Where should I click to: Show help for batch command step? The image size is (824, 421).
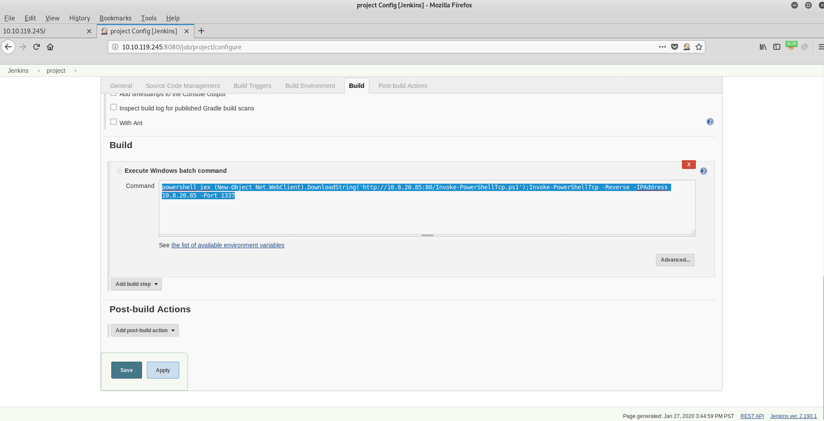(704, 171)
